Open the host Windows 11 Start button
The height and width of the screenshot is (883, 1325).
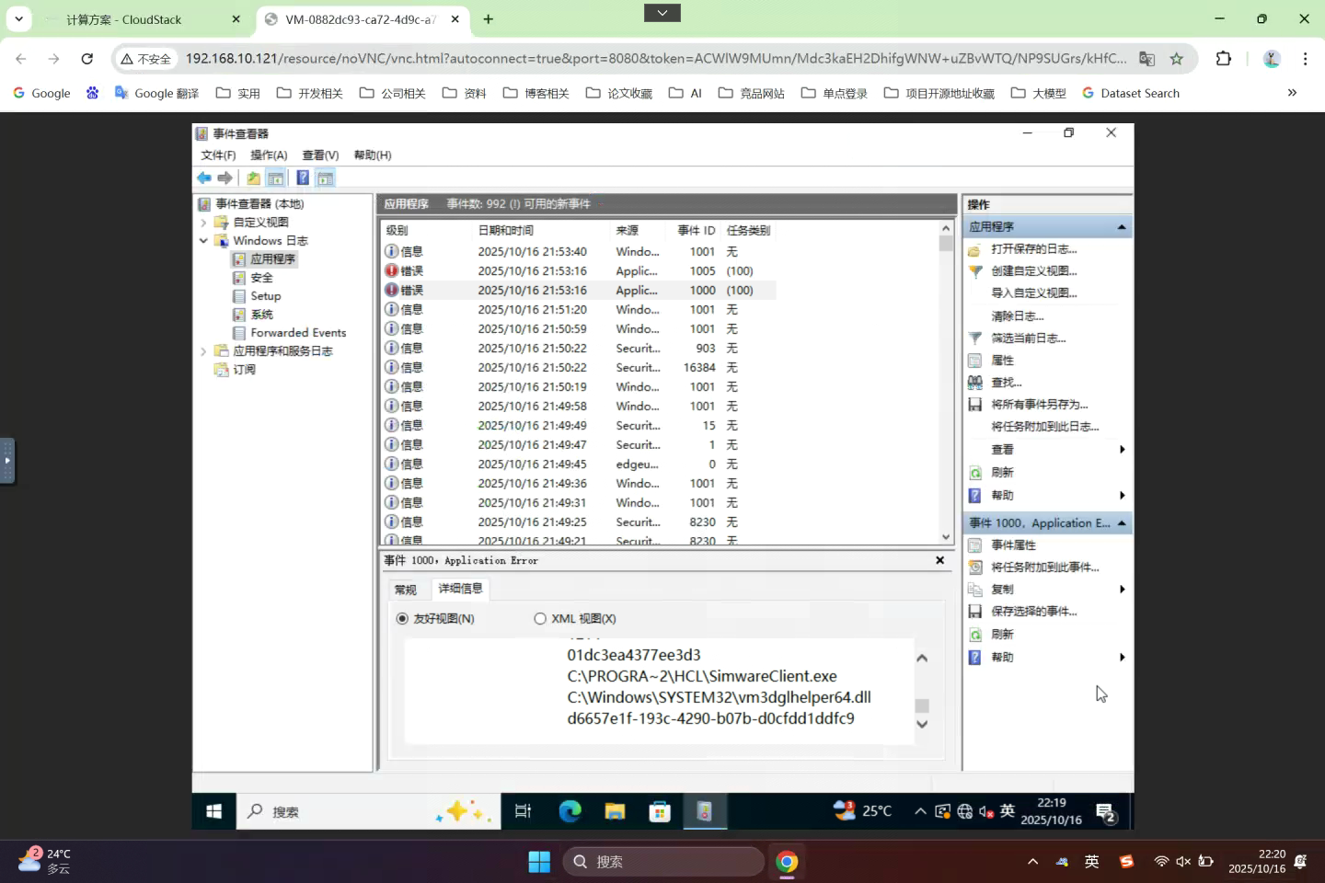tap(539, 862)
